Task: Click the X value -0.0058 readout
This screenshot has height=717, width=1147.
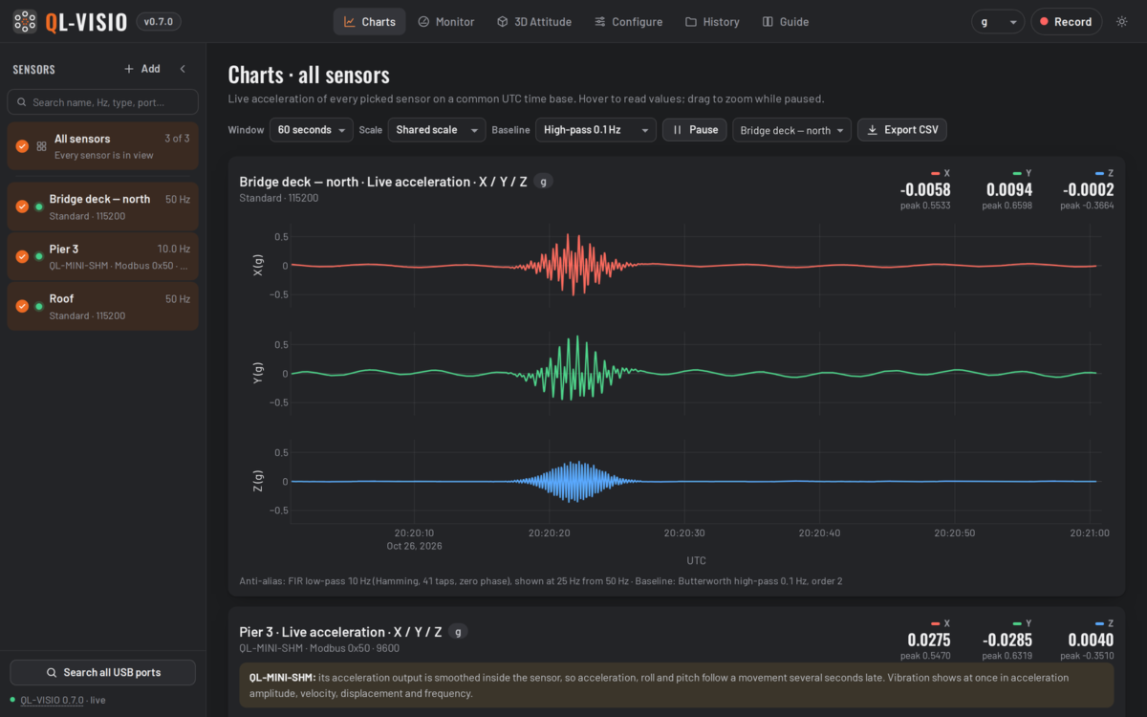Action: [925, 190]
